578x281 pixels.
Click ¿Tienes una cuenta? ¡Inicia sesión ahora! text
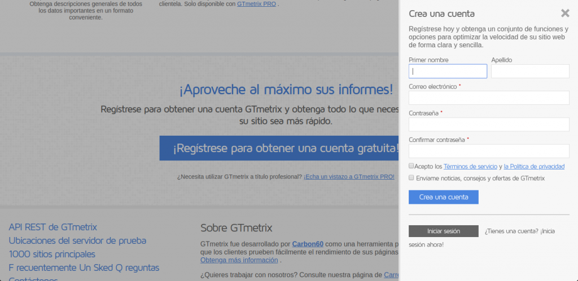482,238
